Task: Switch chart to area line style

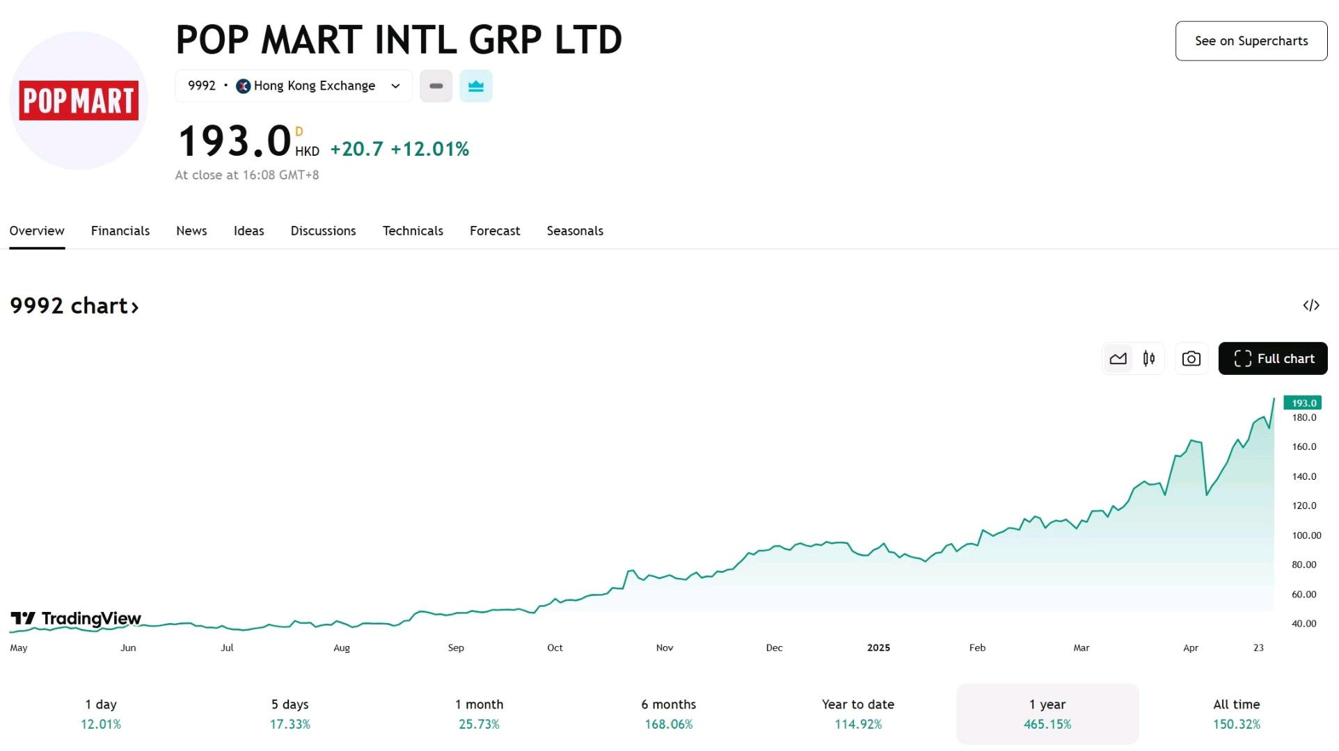Action: (1118, 359)
